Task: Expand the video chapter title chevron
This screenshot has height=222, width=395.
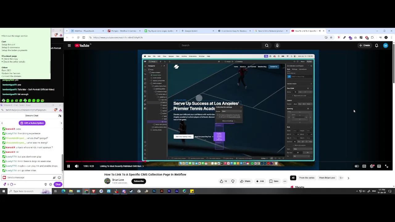Action: [143, 166]
